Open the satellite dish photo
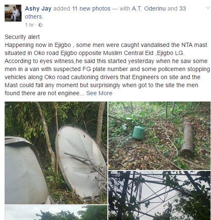Screen dimensions: 211x220 [x=56, y=153]
